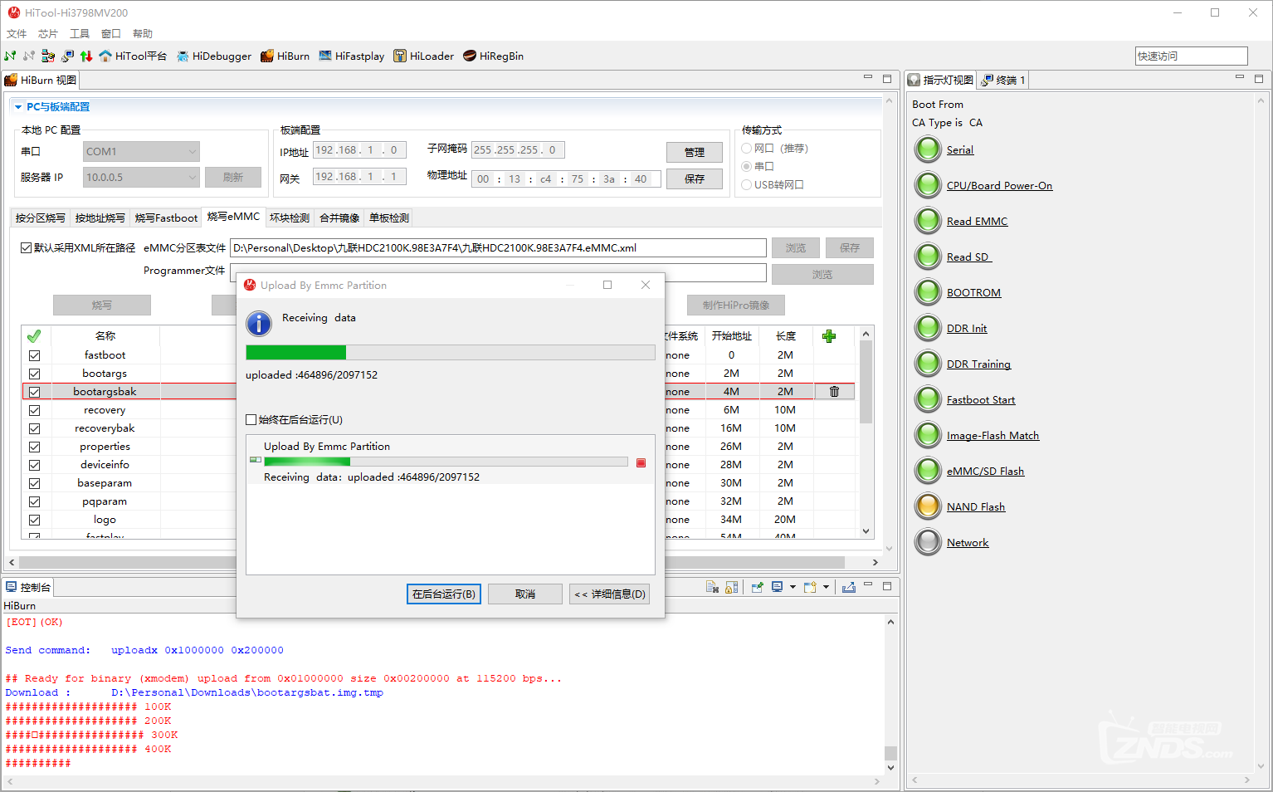Viewport: 1273px width, 792px height.
Task: Enable the always run in background checkbox
Action: pos(251,420)
